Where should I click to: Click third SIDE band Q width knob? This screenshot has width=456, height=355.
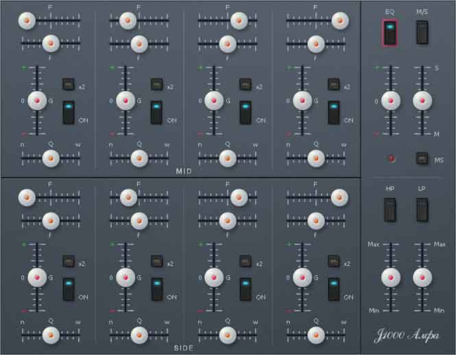[x=228, y=335]
